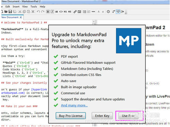Insert a hyperlink with the chain icon
170x127 pixels.
[75, 12]
